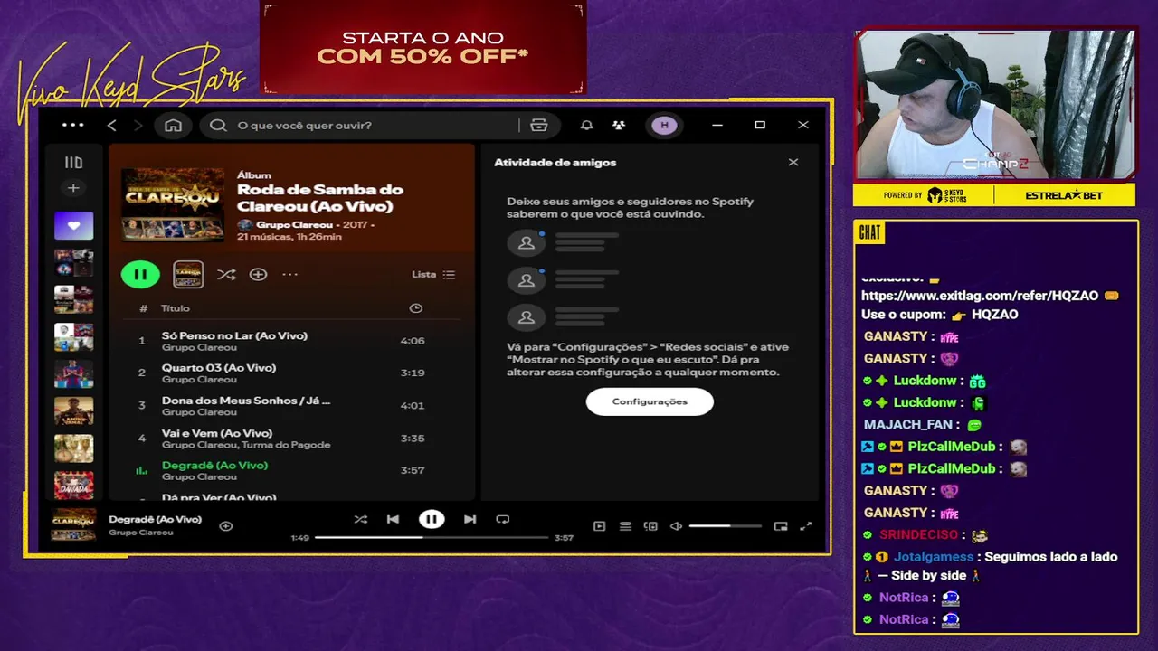Viewport: 1158px width, 651px height.
Task: Click the large album cover art
Action: coord(173,204)
